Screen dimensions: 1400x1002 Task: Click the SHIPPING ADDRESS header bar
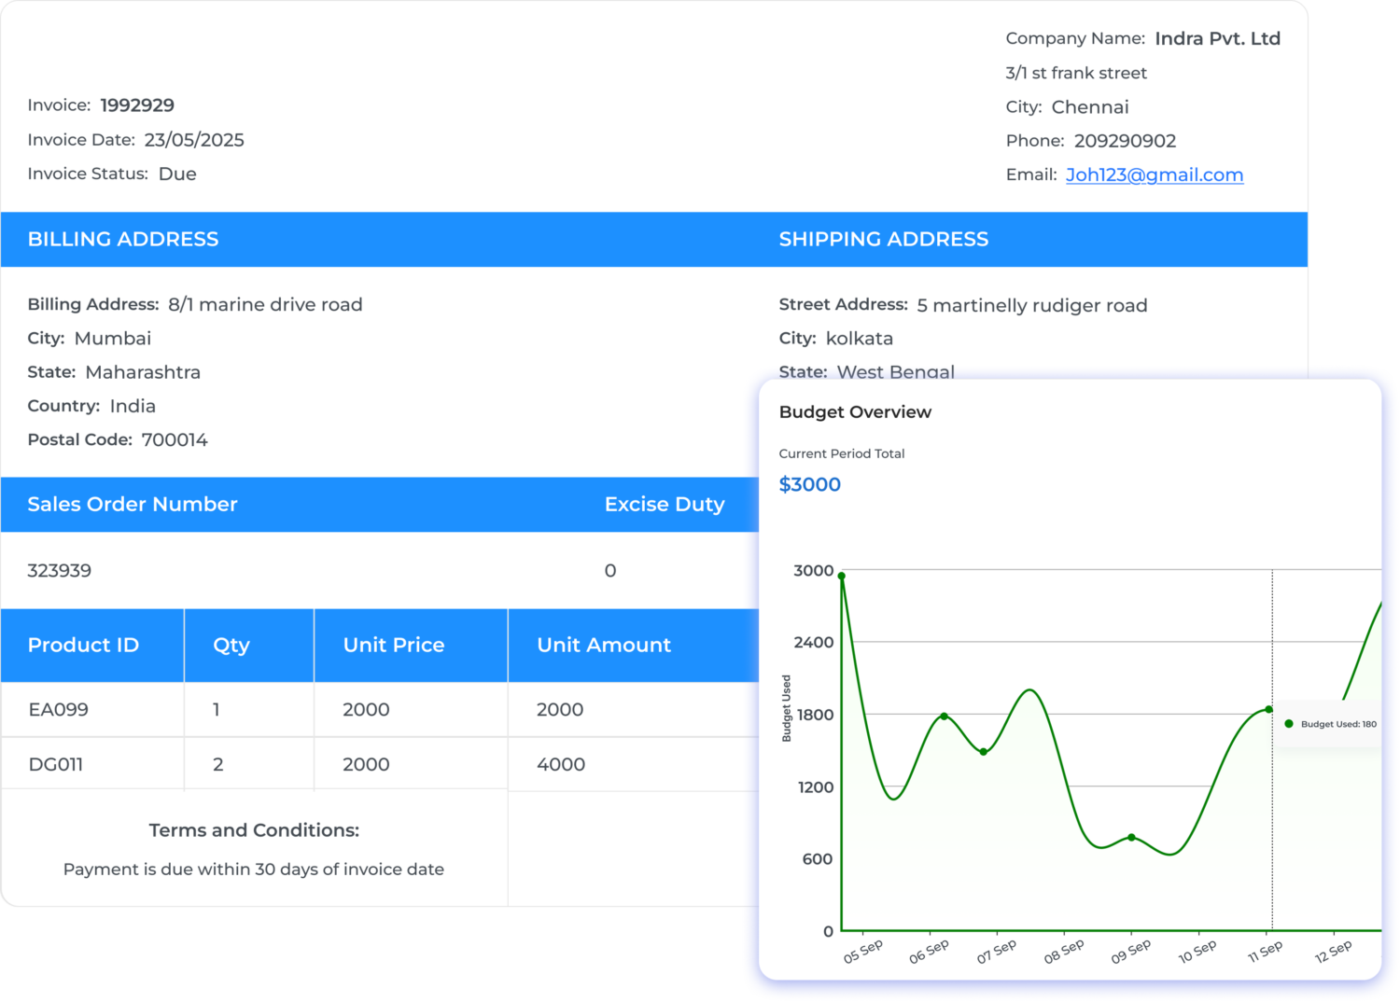tap(883, 239)
